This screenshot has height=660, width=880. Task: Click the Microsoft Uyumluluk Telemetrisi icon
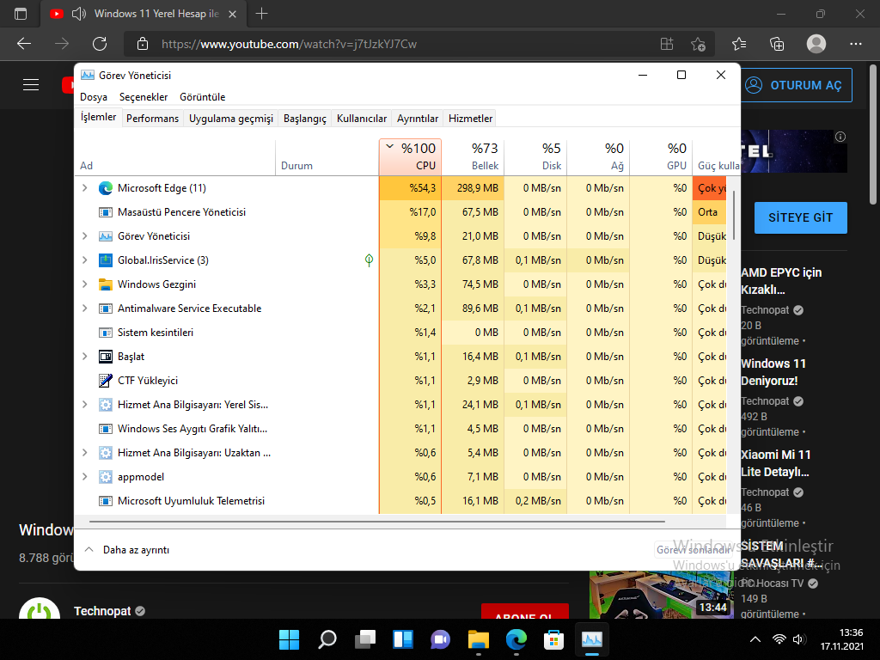pos(106,501)
